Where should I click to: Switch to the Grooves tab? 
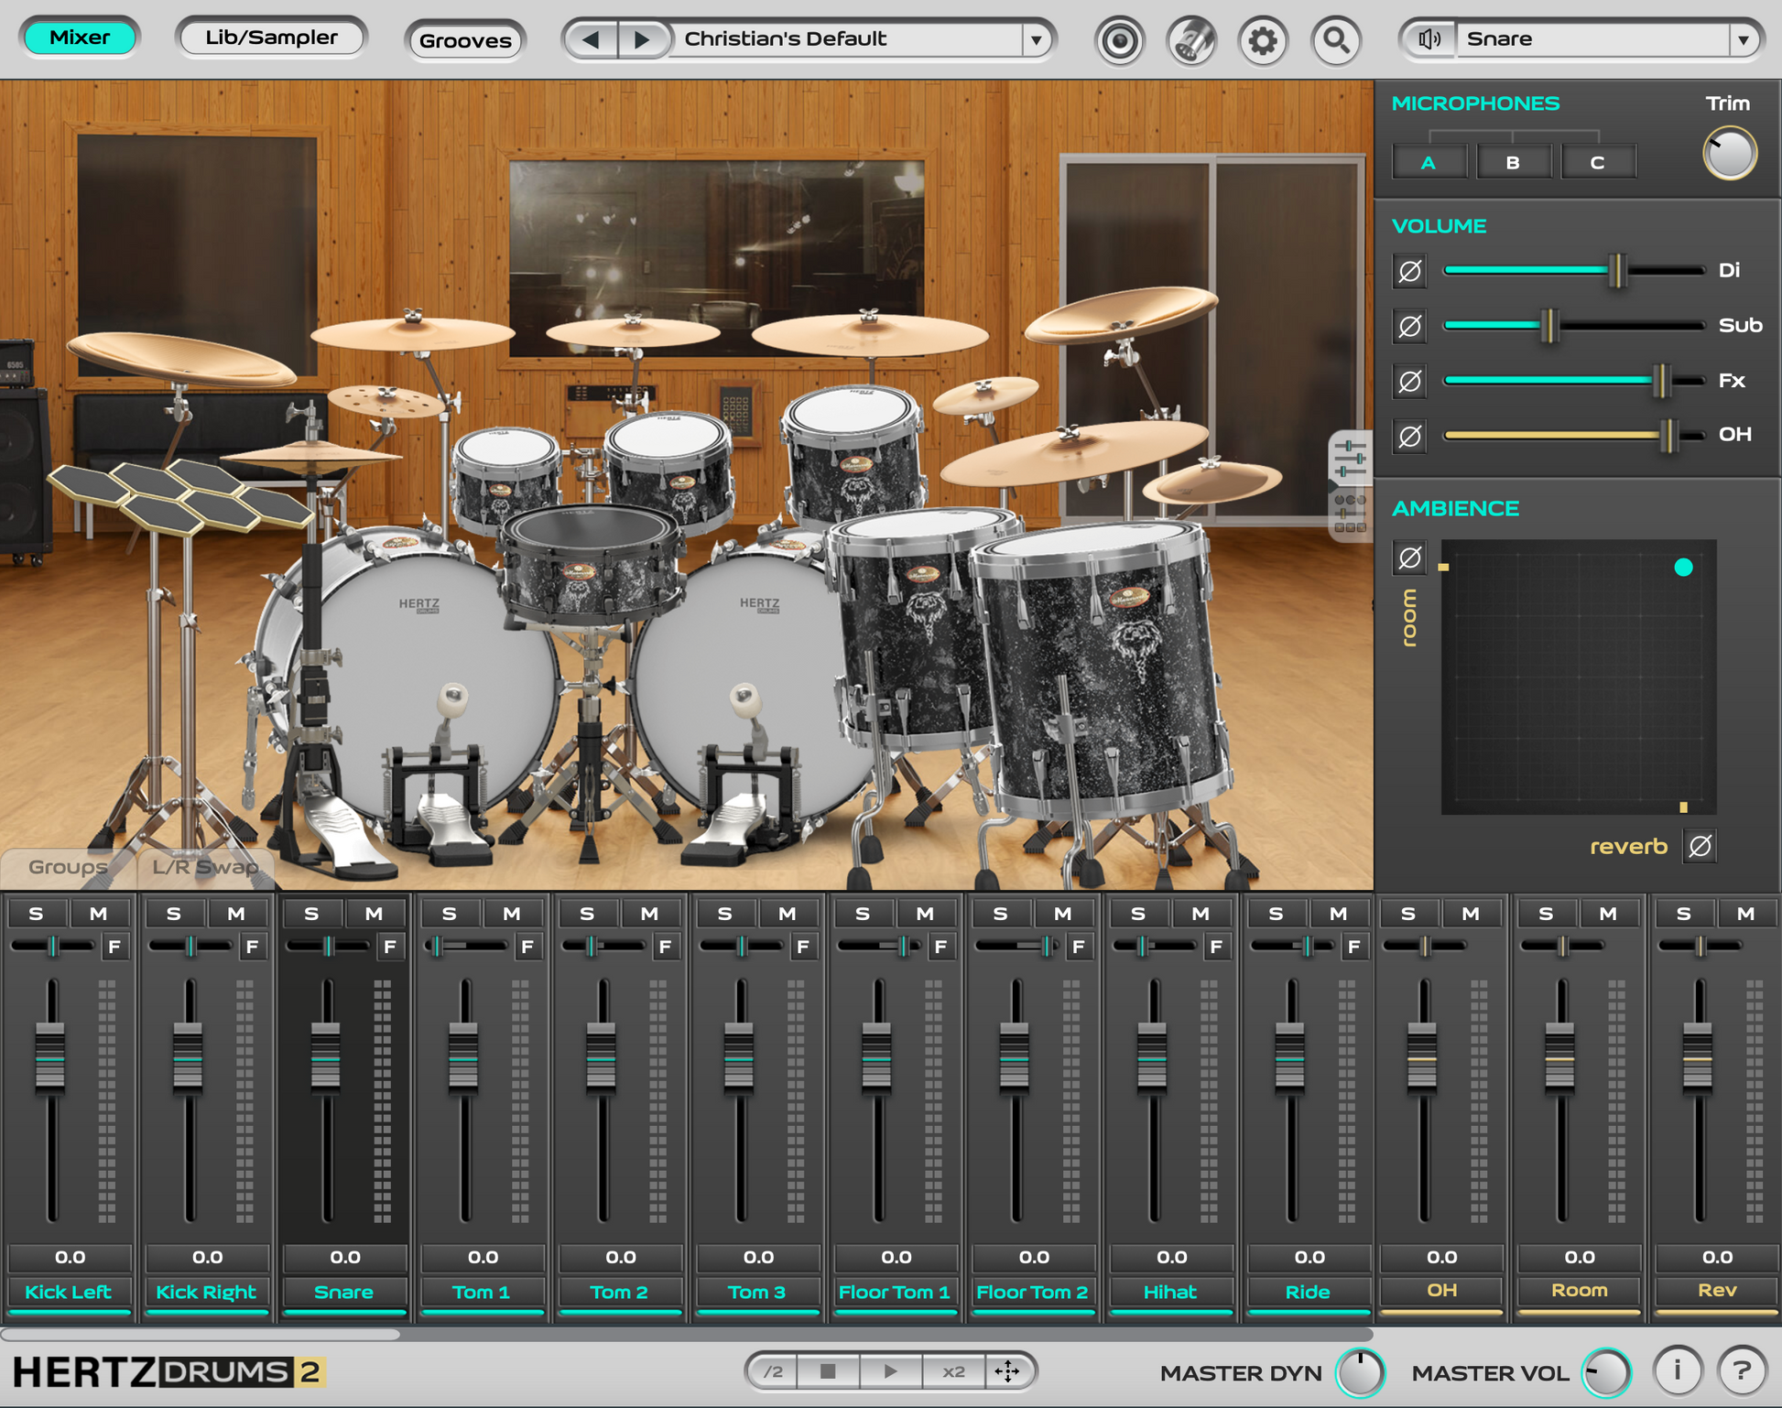[x=465, y=40]
